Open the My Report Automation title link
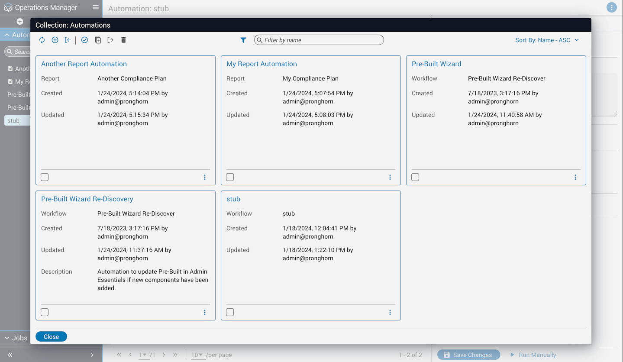This screenshot has width=623, height=362. point(261,64)
